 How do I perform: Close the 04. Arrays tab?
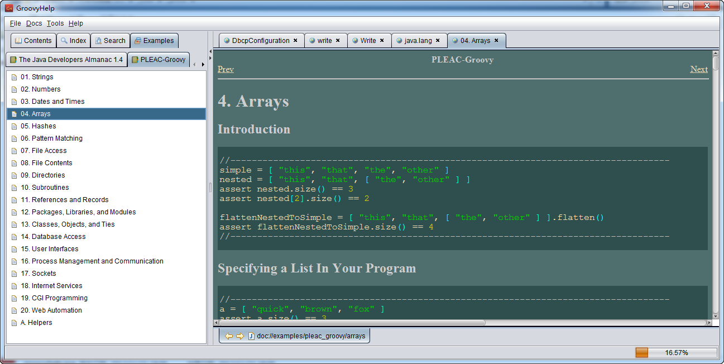coord(496,41)
